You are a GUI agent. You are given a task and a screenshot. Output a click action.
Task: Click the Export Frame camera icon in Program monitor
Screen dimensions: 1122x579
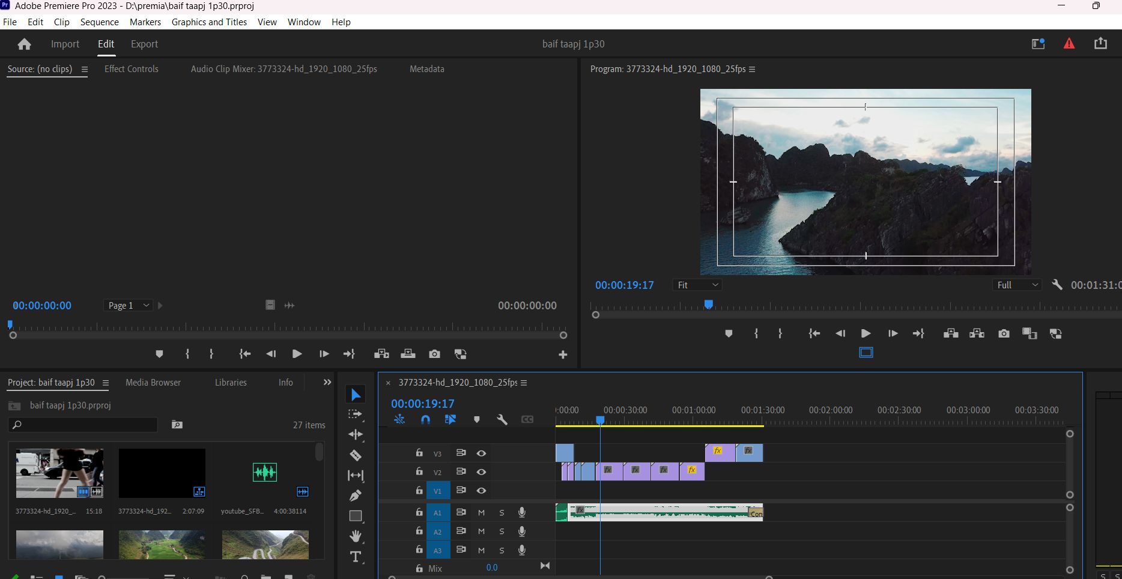(1004, 333)
